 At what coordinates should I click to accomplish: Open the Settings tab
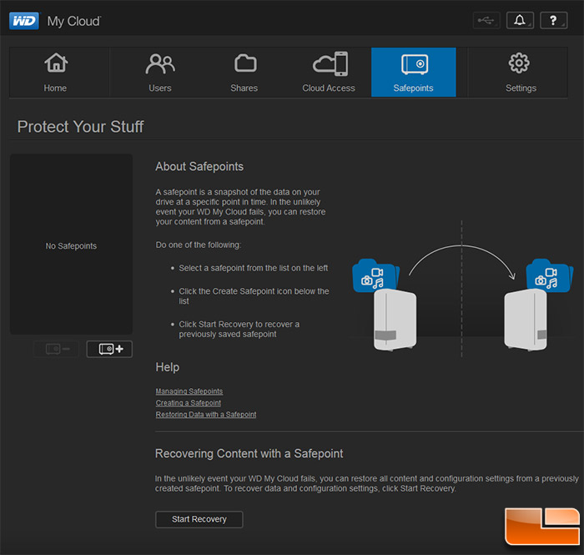point(521,73)
